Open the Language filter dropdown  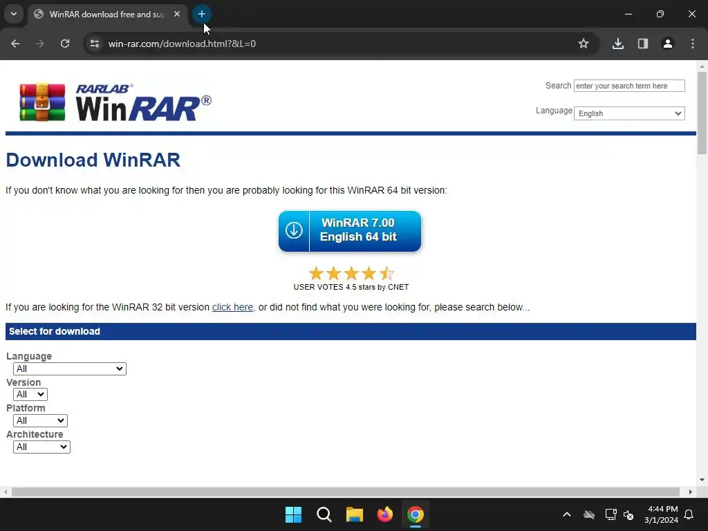point(70,369)
